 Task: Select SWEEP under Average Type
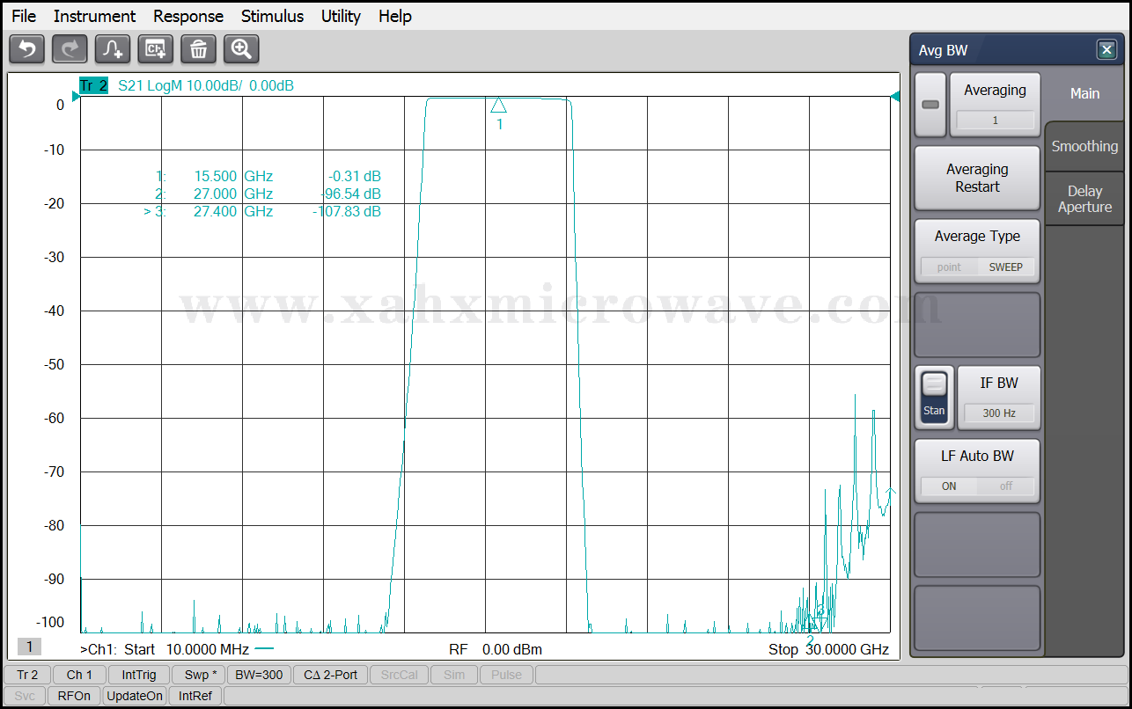(1005, 267)
